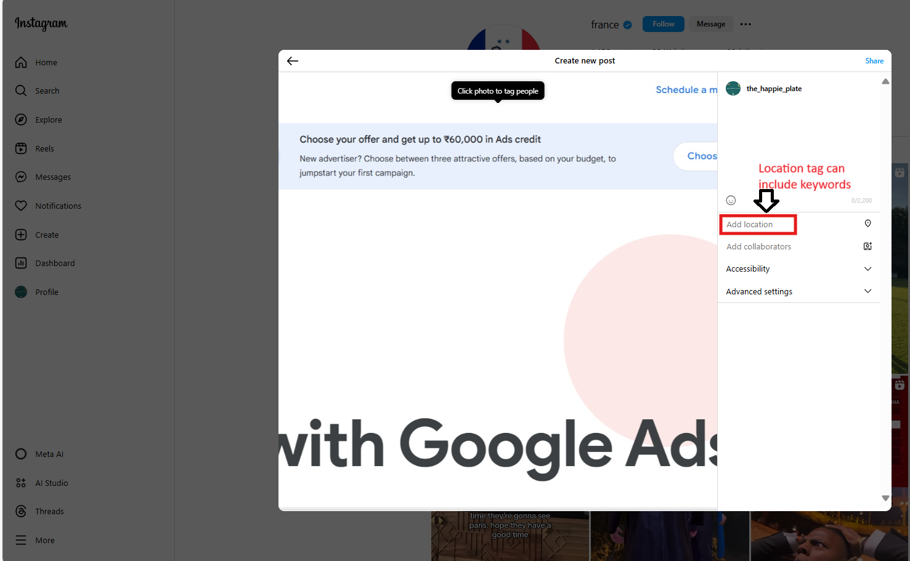Click the Create new post title

point(585,61)
